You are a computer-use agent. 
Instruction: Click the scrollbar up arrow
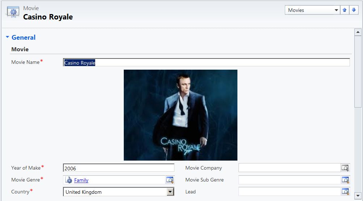point(358,32)
